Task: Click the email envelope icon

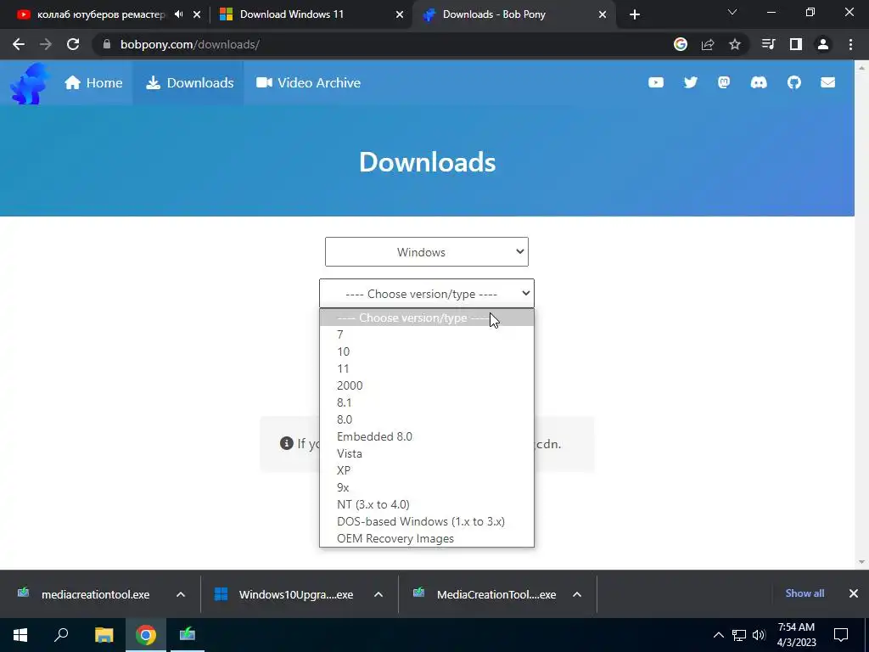Action: [827, 82]
